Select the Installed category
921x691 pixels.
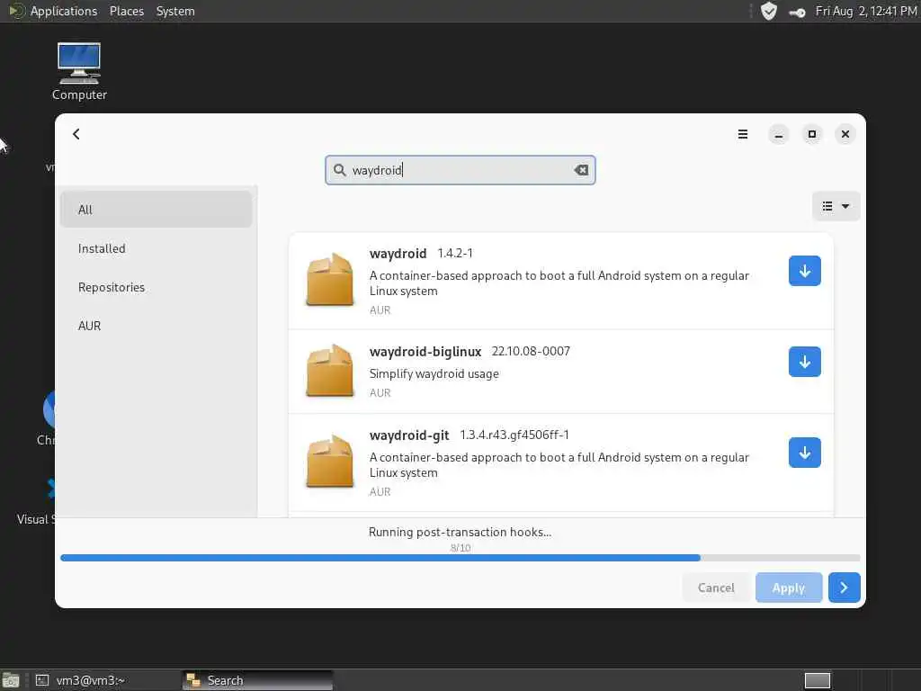click(156, 248)
